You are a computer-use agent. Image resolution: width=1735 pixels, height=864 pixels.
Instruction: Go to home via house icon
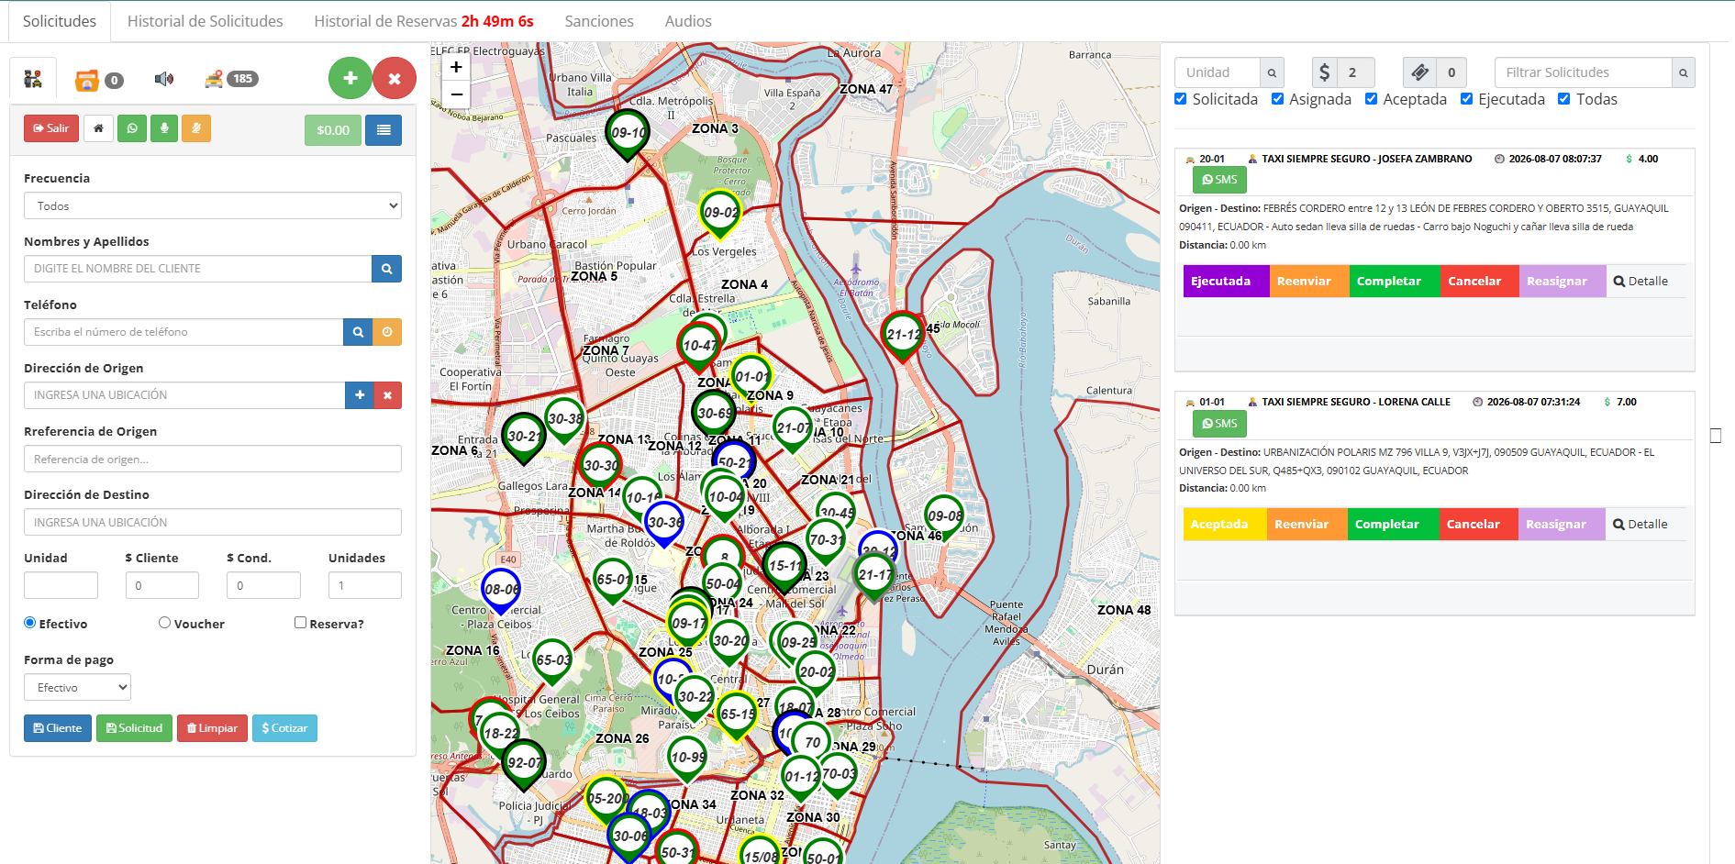[x=98, y=128]
